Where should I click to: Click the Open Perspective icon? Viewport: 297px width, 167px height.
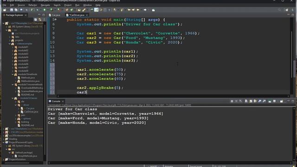pyautogui.click(x=287, y=10)
